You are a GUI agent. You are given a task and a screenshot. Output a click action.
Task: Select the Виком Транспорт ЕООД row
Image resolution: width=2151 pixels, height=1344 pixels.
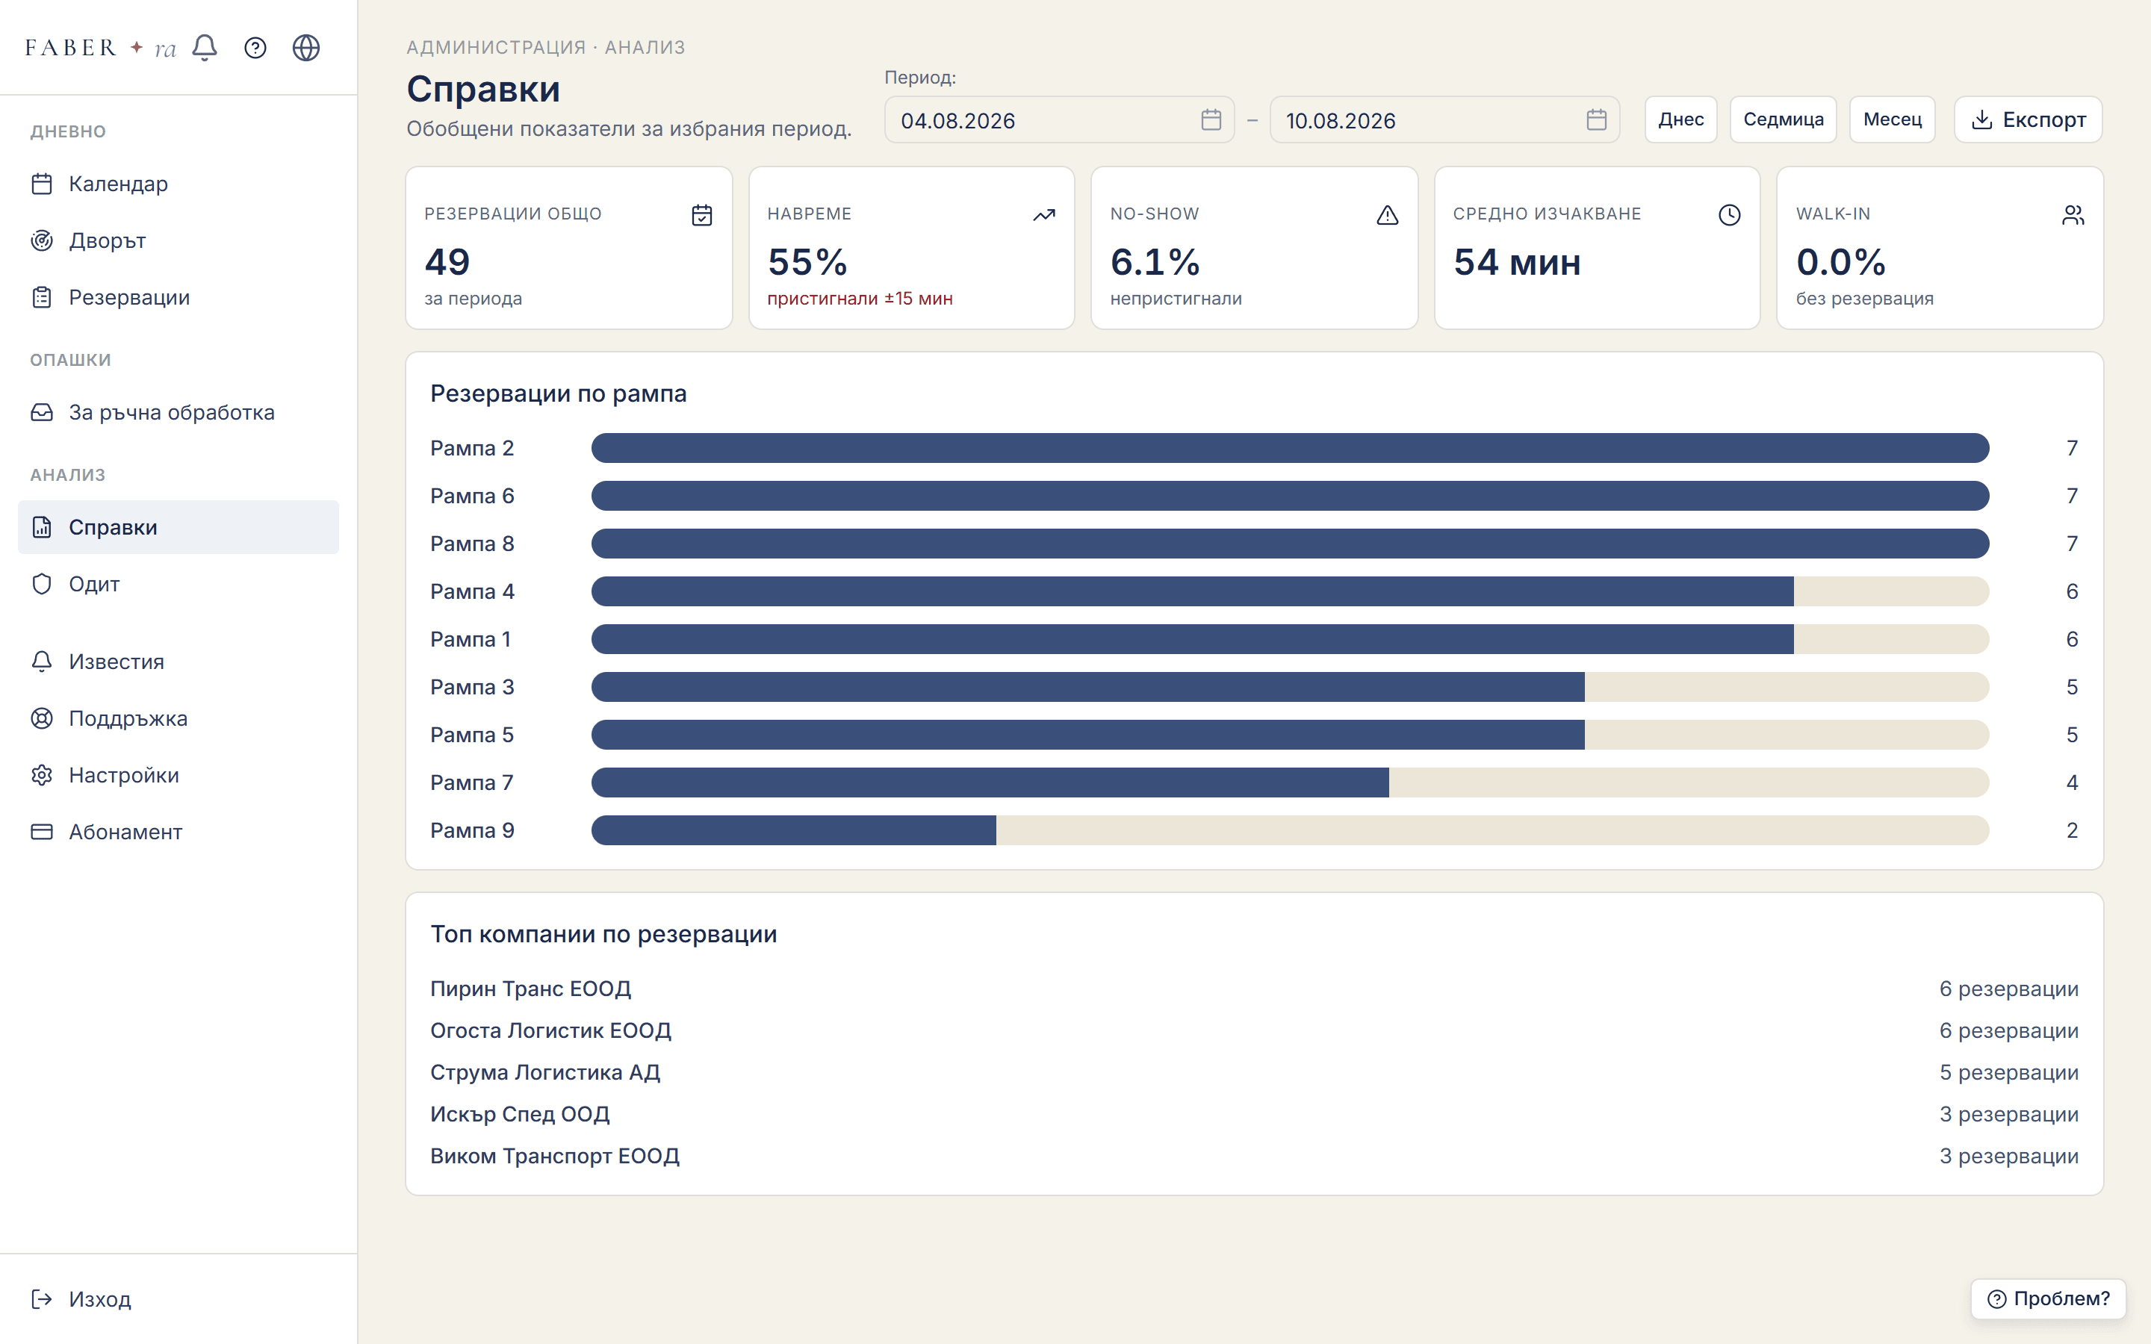coord(1254,1157)
